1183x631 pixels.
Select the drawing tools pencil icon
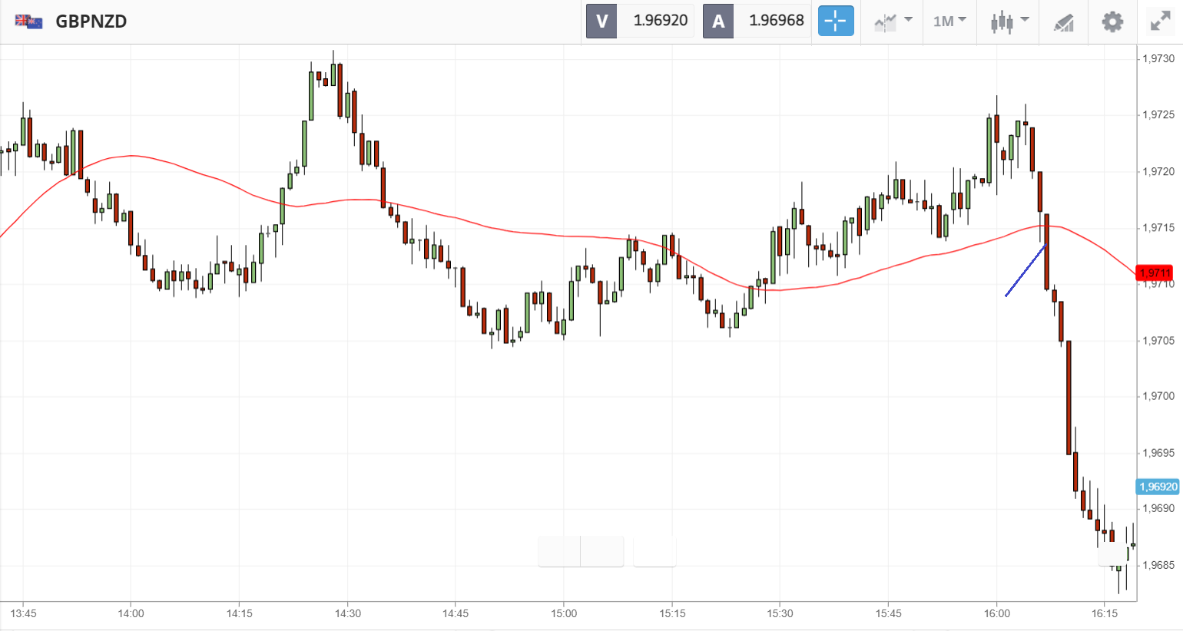pyautogui.click(x=1064, y=22)
